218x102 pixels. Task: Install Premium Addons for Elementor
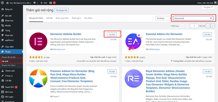112,72
